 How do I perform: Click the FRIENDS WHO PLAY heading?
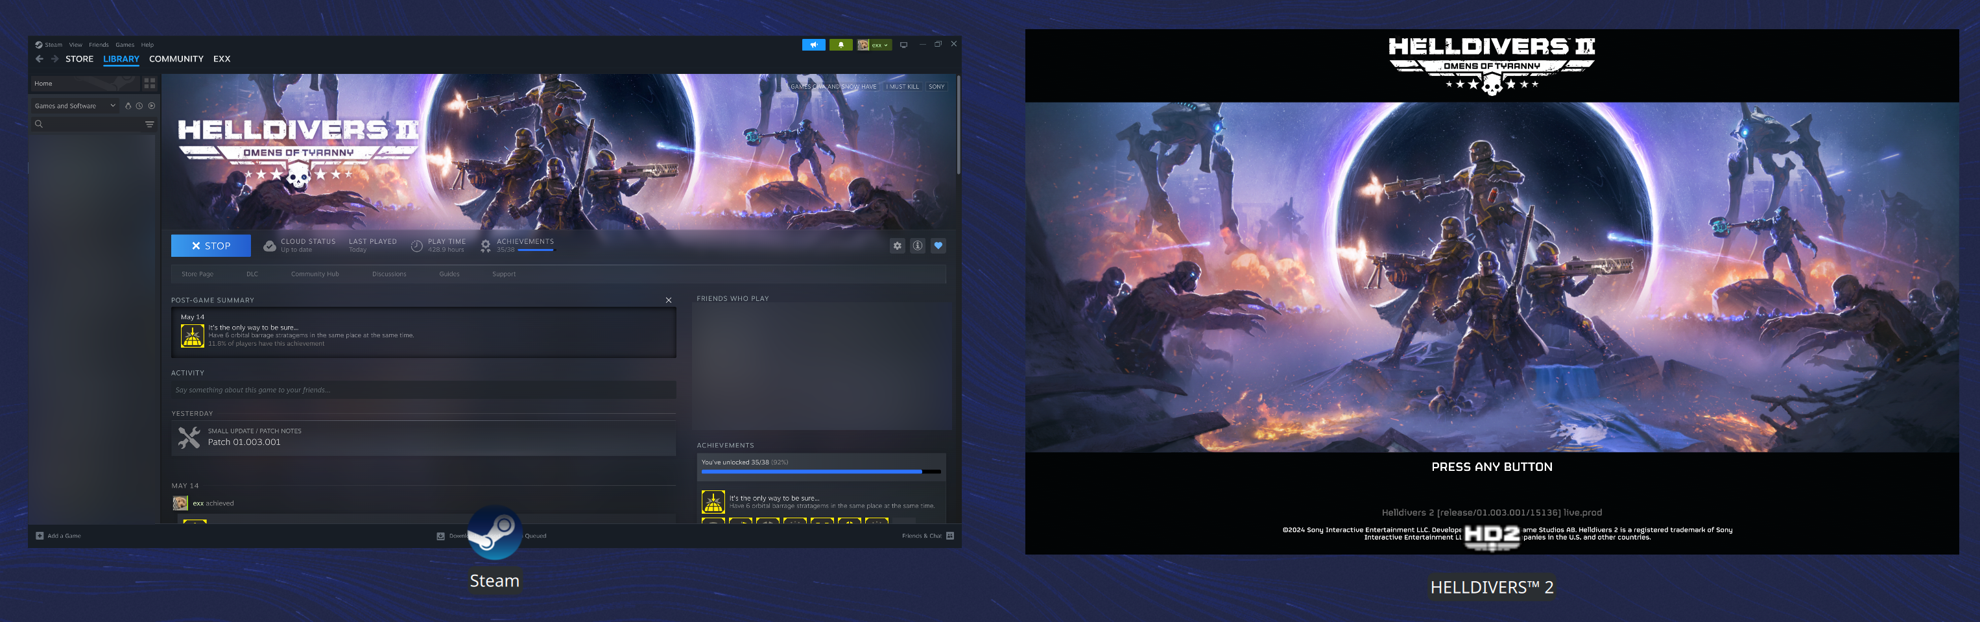coord(732,298)
